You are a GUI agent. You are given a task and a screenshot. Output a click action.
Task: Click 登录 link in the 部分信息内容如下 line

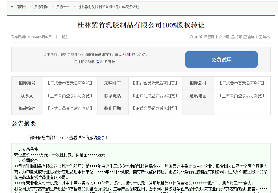click(x=101, y=138)
